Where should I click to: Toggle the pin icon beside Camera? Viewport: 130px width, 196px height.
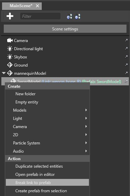[x=126, y=40]
